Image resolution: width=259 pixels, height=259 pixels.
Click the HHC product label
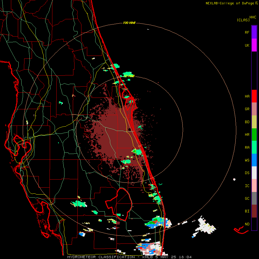tap(253, 17)
